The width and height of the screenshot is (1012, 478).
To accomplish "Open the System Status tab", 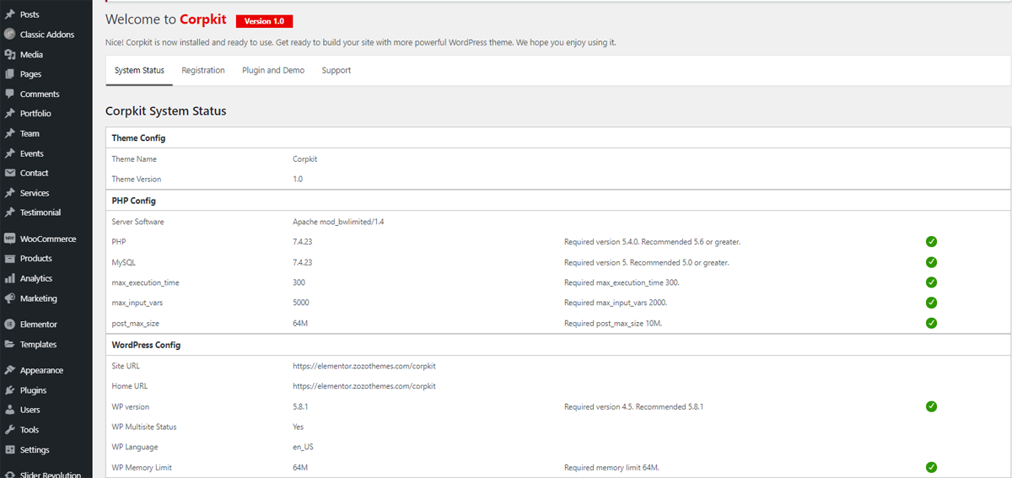I will tap(139, 70).
